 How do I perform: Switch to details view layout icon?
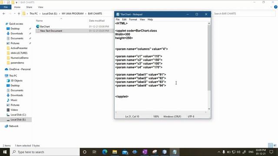click(x=270, y=146)
